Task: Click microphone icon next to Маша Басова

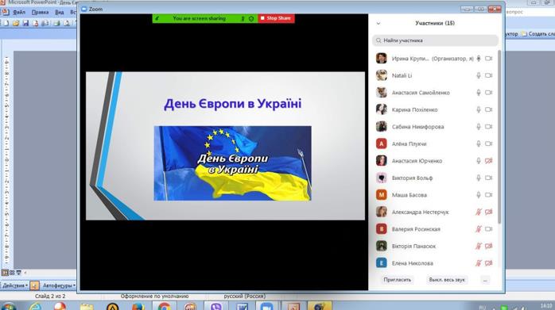Action: tap(478, 195)
